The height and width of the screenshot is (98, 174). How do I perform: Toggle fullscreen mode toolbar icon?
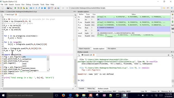tap(52, 8)
